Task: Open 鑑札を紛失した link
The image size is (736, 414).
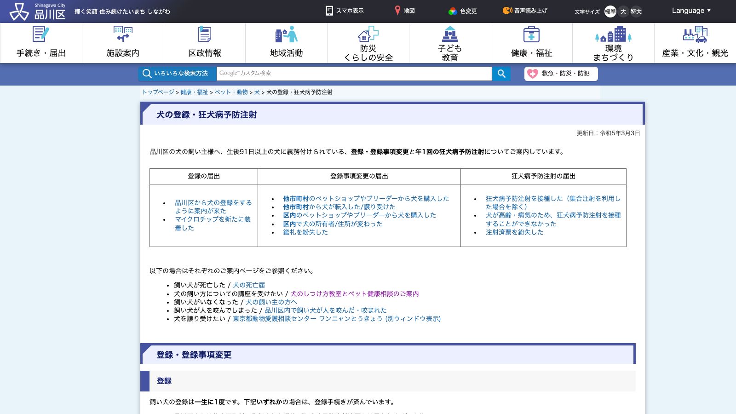Action: (305, 232)
